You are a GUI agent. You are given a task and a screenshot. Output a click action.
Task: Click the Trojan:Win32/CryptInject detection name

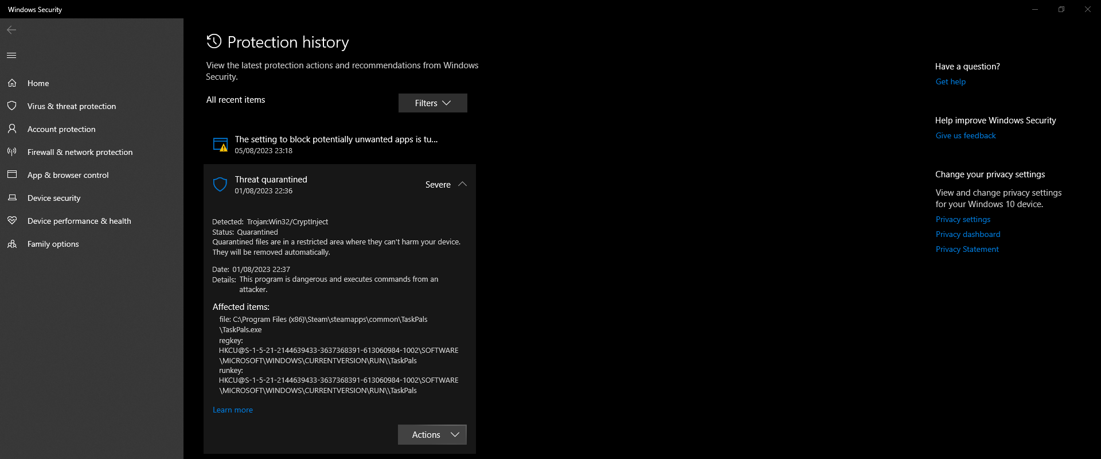pyautogui.click(x=287, y=222)
